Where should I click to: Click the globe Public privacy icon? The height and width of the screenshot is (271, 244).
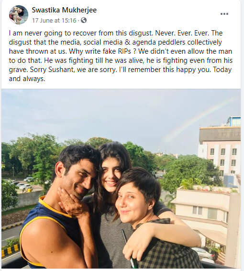pyautogui.click(x=84, y=21)
